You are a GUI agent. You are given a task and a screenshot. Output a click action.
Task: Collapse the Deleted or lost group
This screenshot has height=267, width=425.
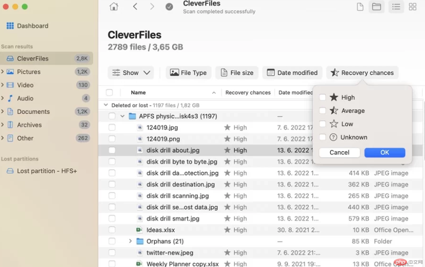106,105
